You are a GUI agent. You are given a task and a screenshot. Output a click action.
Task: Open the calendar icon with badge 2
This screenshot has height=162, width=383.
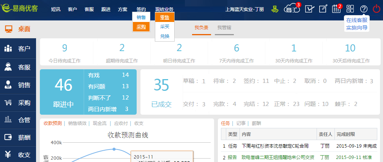336,9
